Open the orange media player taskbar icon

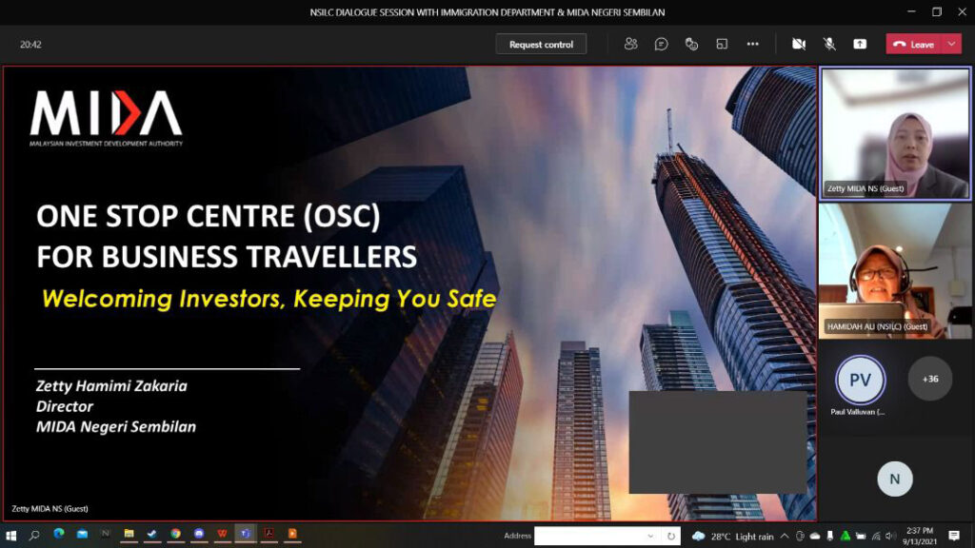(x=292, y=534)
